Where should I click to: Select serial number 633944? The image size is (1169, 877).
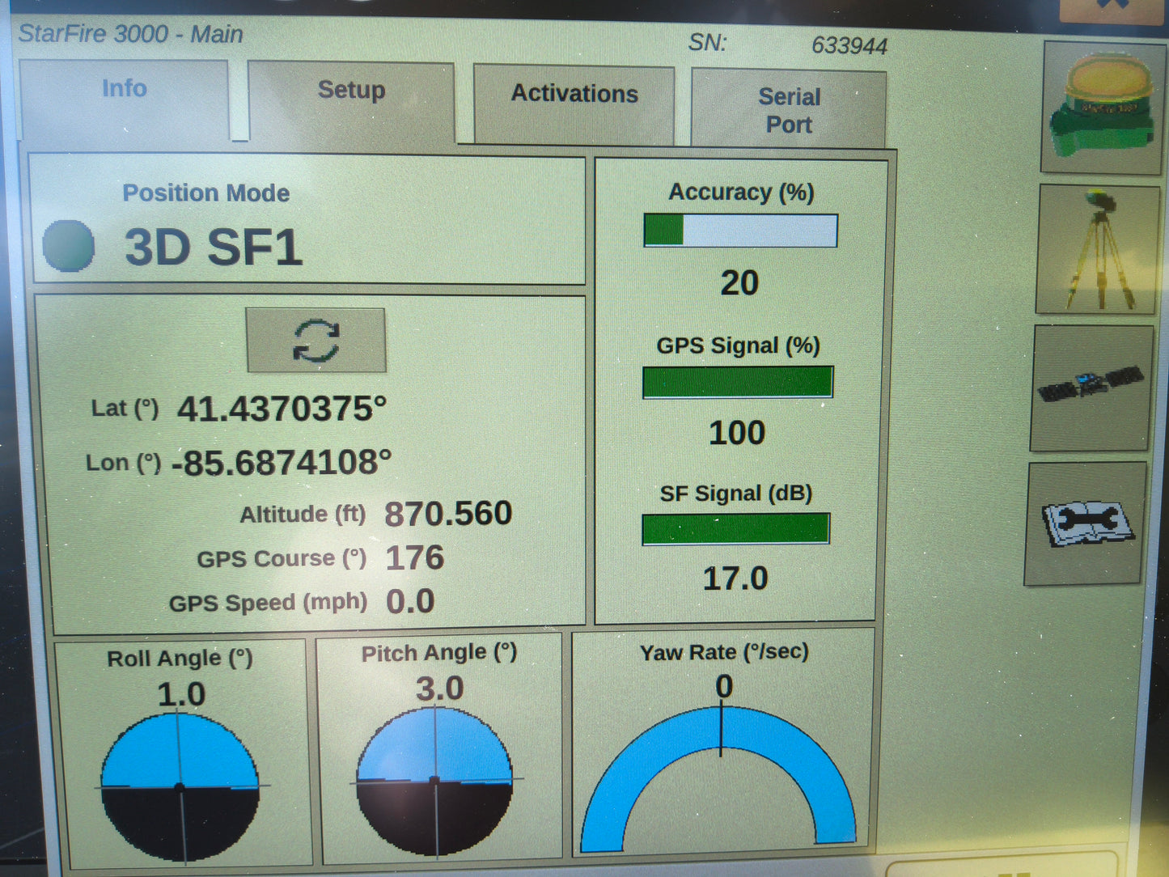coord(849,45)
